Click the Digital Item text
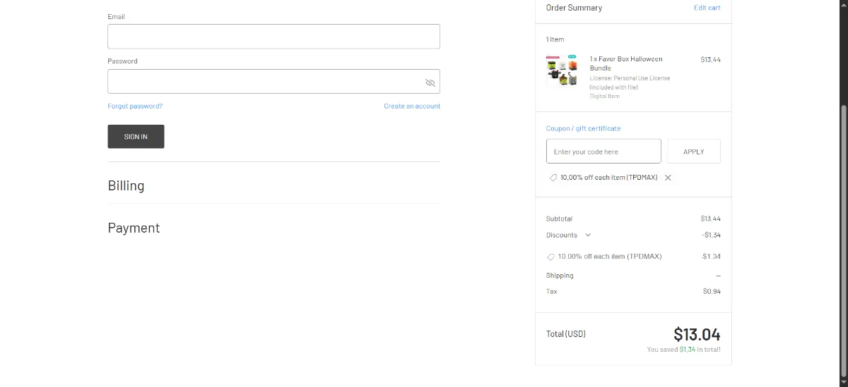Image resolution: width=848 pixels, height=387 pixels. tap(604, 97)
